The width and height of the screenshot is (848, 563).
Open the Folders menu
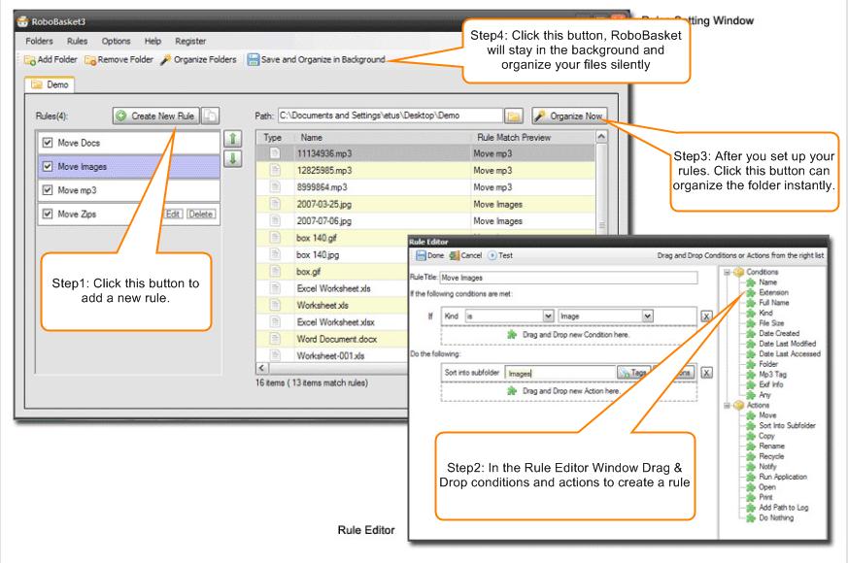point(39,41)
